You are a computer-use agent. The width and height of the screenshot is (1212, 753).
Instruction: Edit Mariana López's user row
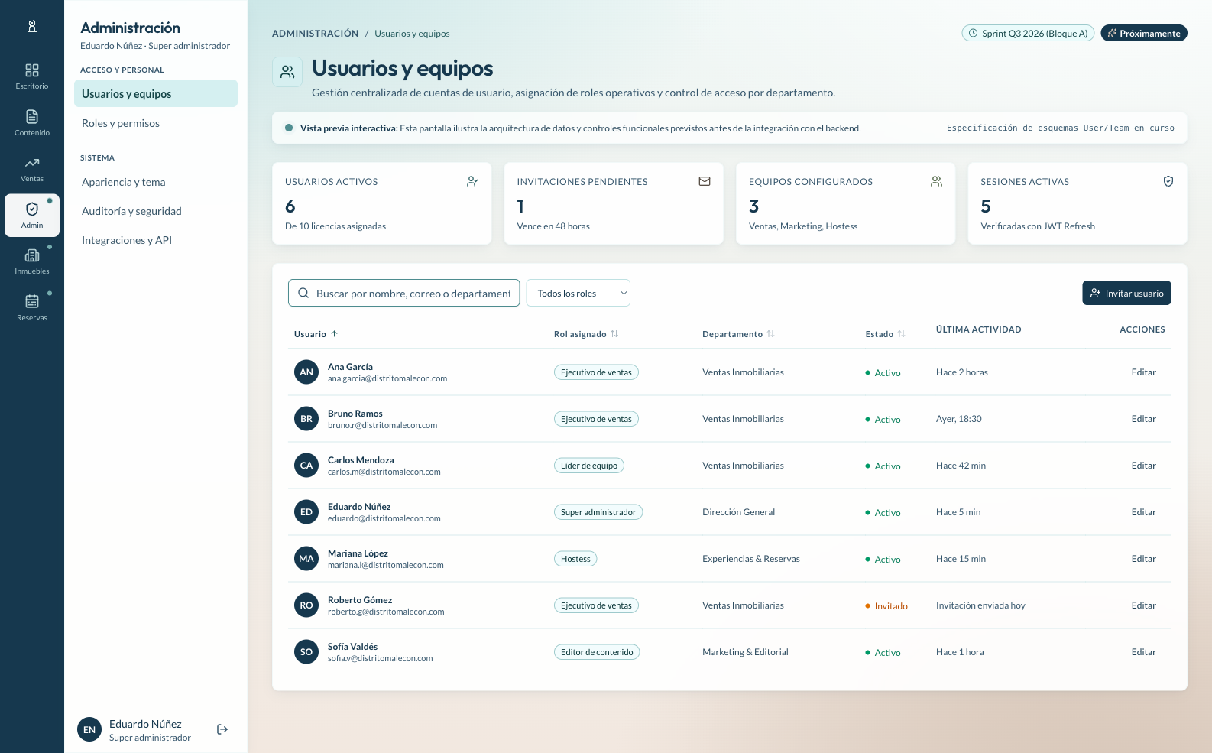coord(1143,559)
